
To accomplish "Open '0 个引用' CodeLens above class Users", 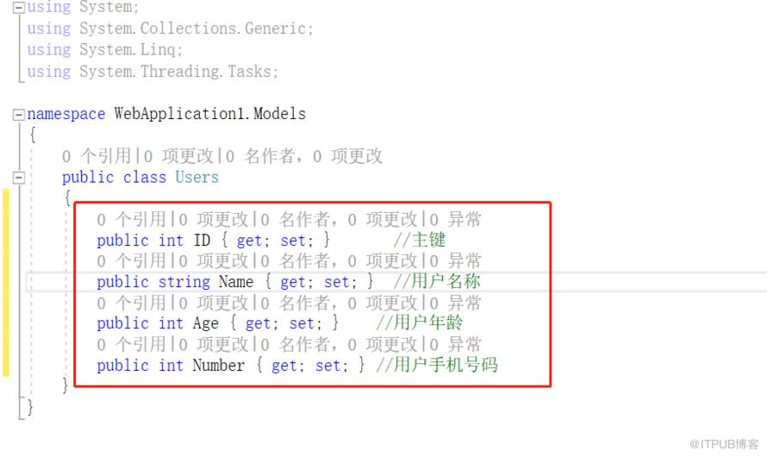I will 97,156.
